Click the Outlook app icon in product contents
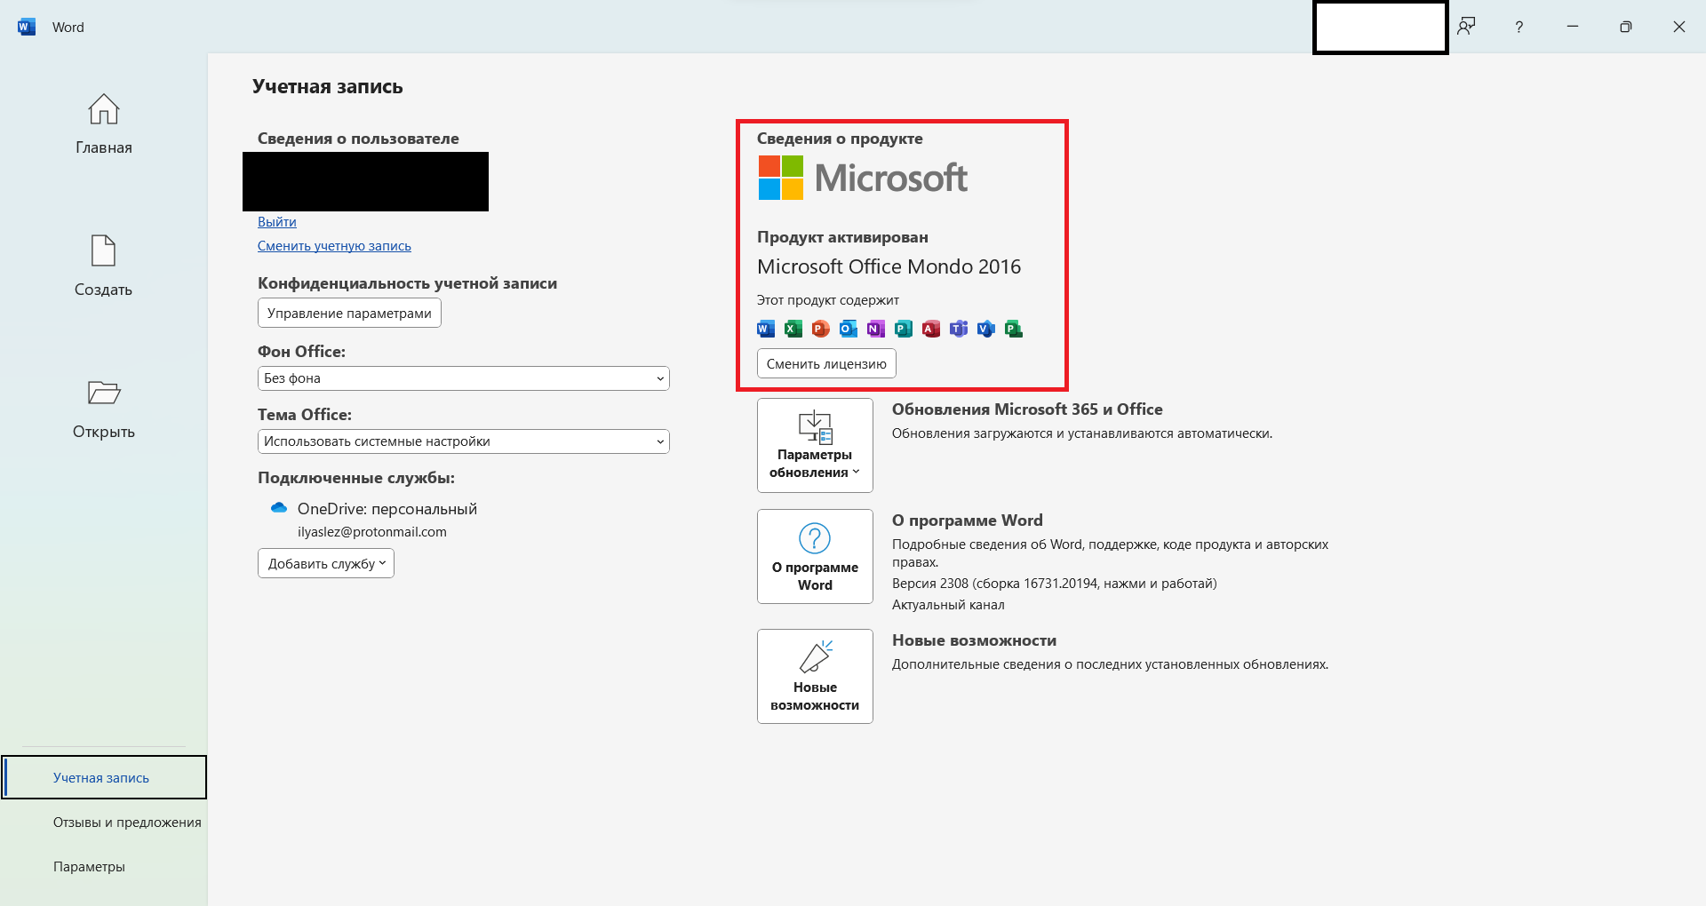The image size is (1706, 906). coord(849,329)
